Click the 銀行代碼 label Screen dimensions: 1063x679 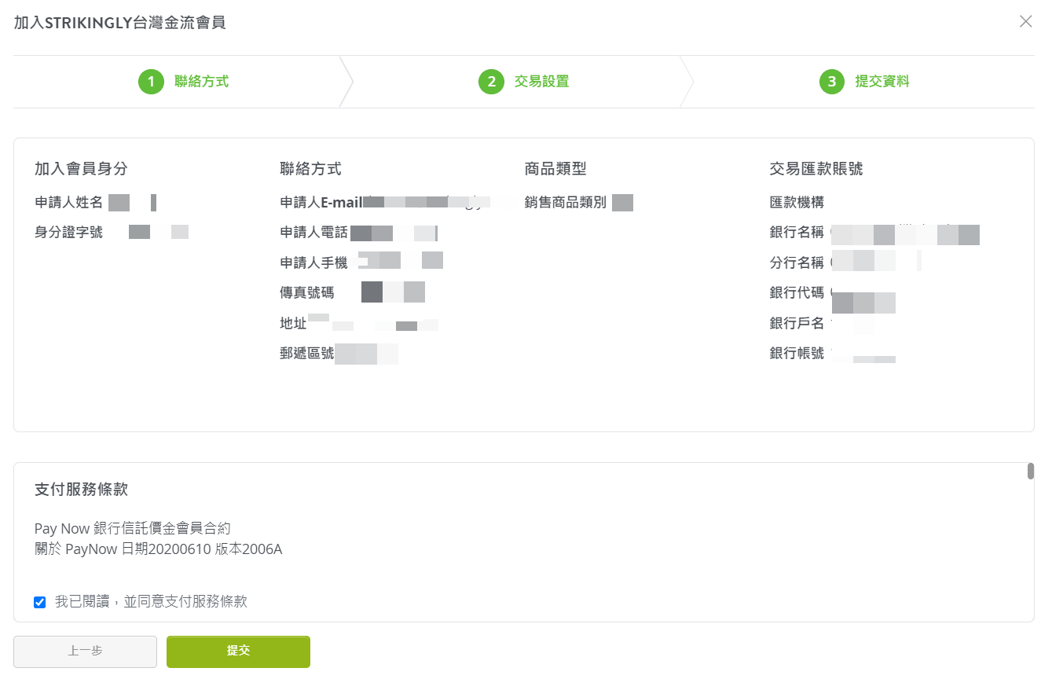click(797, 293)
